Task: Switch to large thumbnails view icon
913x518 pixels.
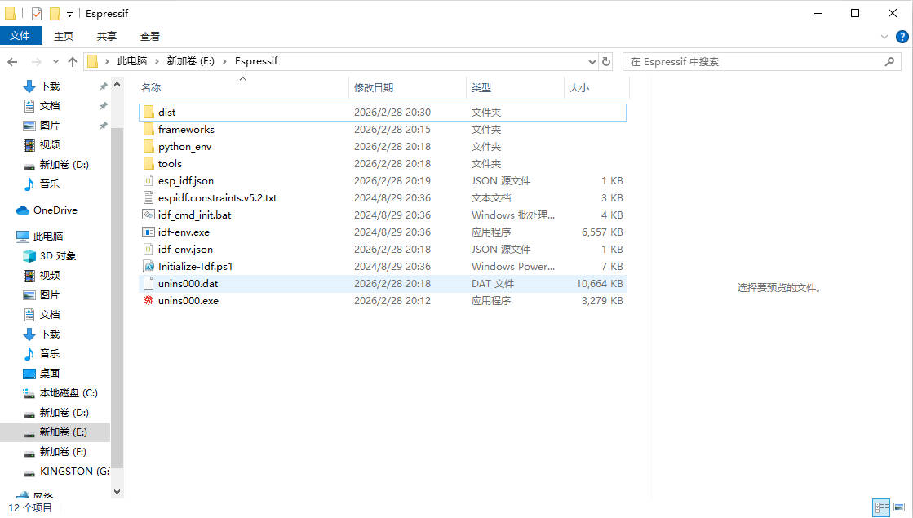Action: (x=900, y=507)
